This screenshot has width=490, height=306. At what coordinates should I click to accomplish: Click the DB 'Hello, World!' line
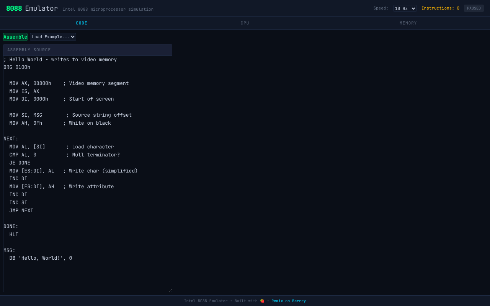[x=41, y=258]
